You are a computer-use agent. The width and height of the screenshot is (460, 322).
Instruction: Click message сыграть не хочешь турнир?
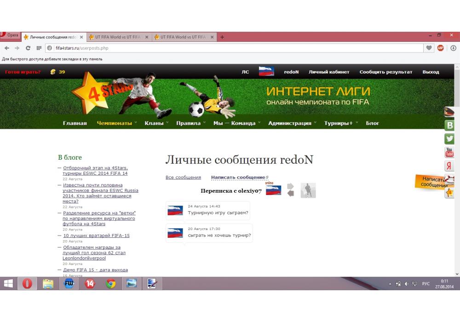(219, 235)
